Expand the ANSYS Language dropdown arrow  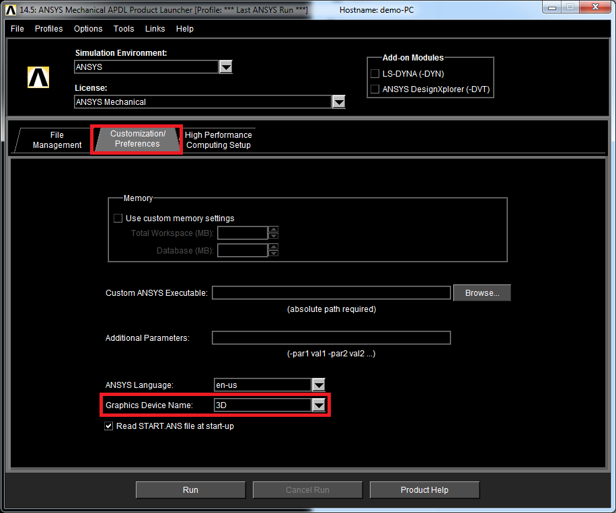tap(319, 385)
